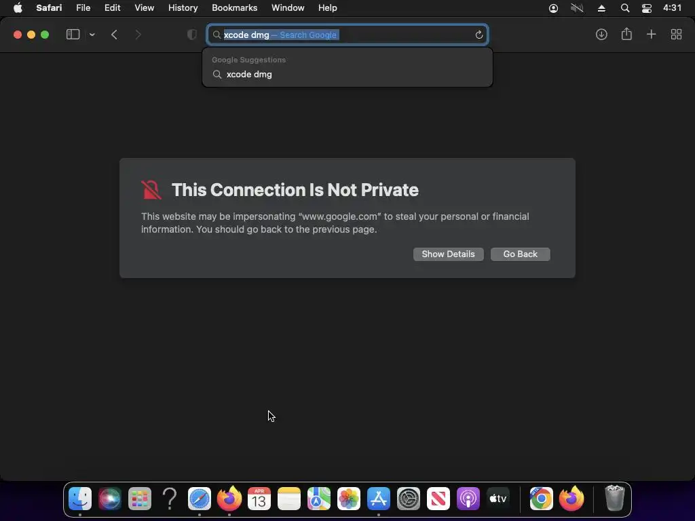Open Finder from the Dock
Screen dimensions: 695x521
pyautogui.click(x=80, y=499)
